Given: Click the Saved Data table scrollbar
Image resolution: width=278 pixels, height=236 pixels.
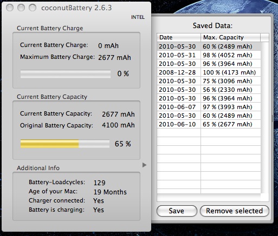Looking at the screenshot, I should click(265, 118).
